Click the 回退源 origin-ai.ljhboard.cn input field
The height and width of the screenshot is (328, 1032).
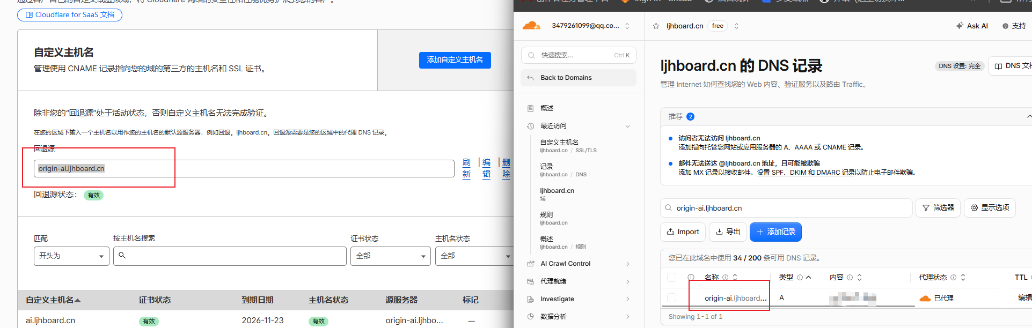click(244, 168)
